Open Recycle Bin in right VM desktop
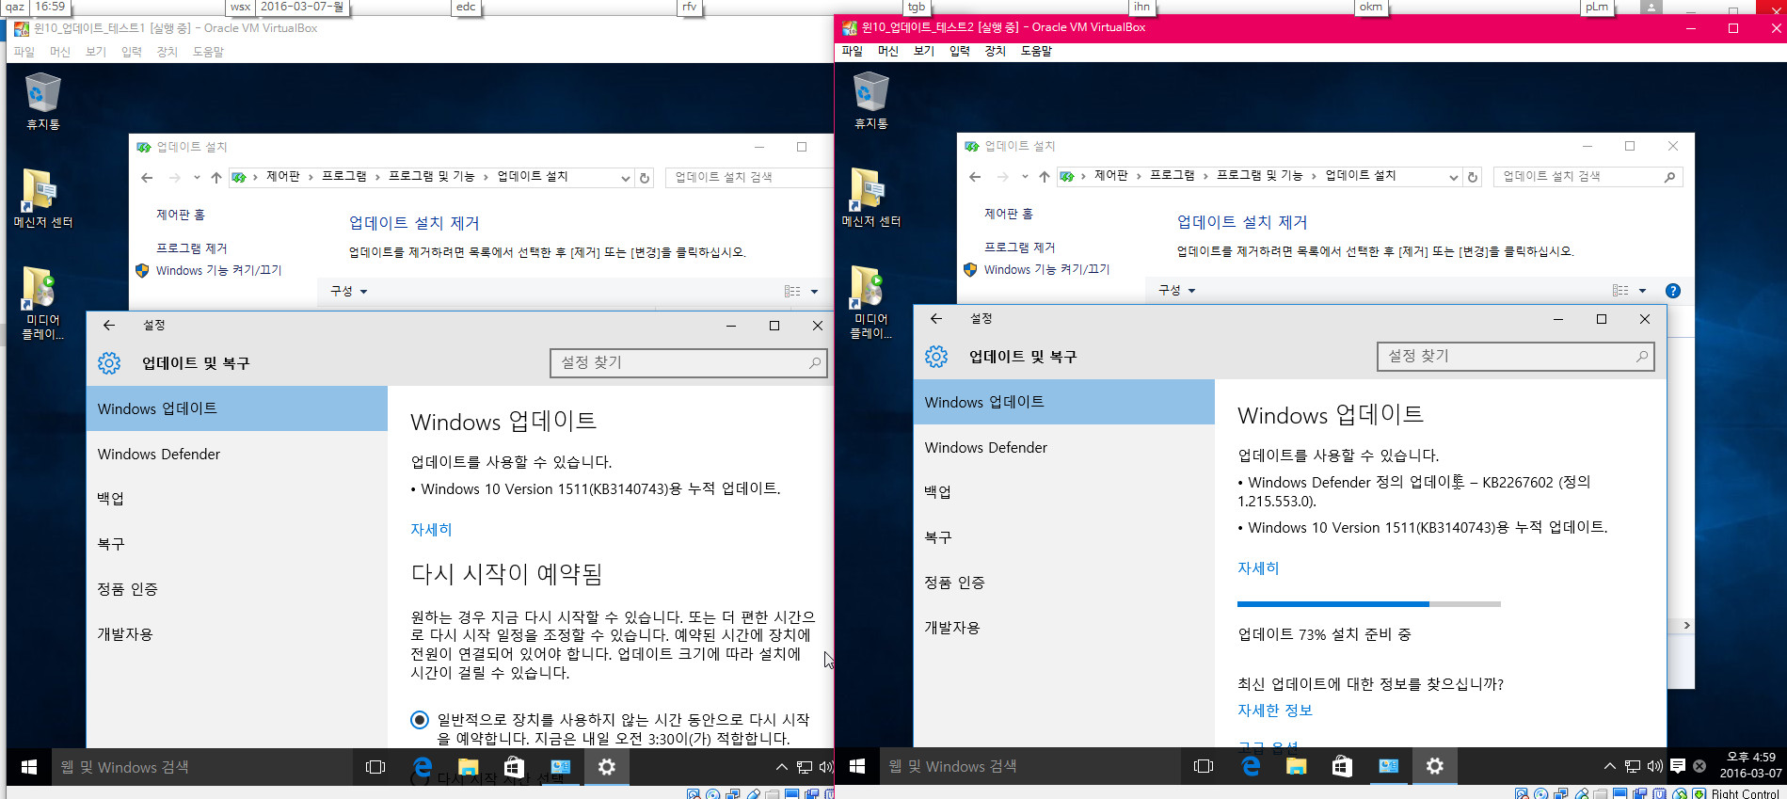 click(x=870, y=100)
